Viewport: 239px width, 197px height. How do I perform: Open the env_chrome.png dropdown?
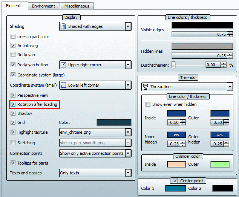point(128,132)
